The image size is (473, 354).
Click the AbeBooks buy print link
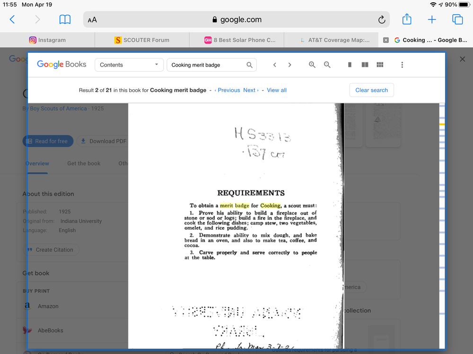pyautogui.click(x=51, y=330)
